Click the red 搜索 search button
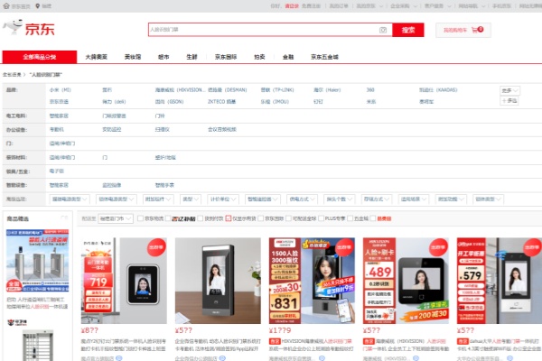The height and width of the screenshot is (361, 542). click(408, 30)
